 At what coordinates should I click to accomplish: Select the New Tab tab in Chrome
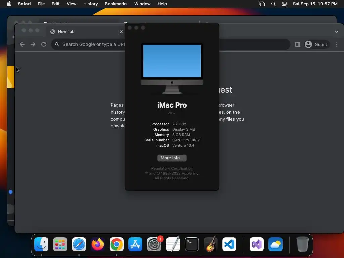(86, 32)
